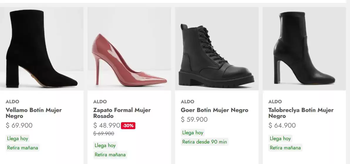The width and height of the screenshot is (350, 164).
Task: Open the Talobreclya black heeled boot image
Action: pos(304,49)
